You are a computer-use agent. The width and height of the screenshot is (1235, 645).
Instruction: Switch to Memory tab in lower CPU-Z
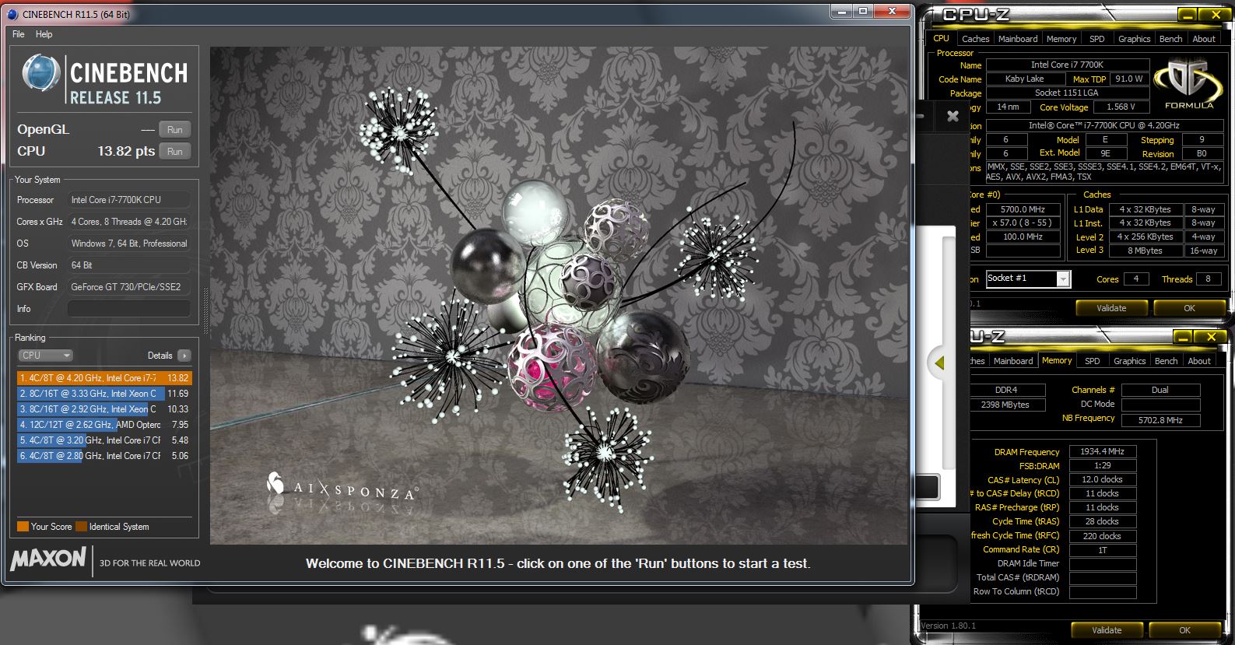pyautogui.click(x=1057, y=360)
